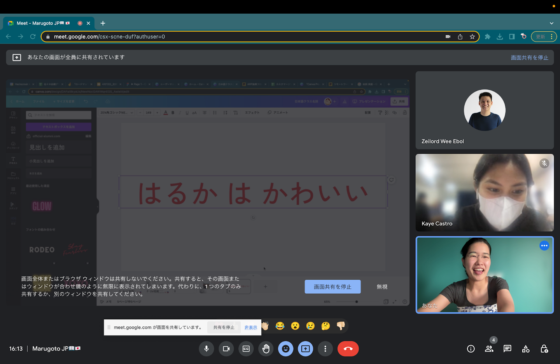The height and width of the screenshot is (364, 560).
Task: Open the meeting details info icon
Action: pyautogui.click(x=471, y=349)
